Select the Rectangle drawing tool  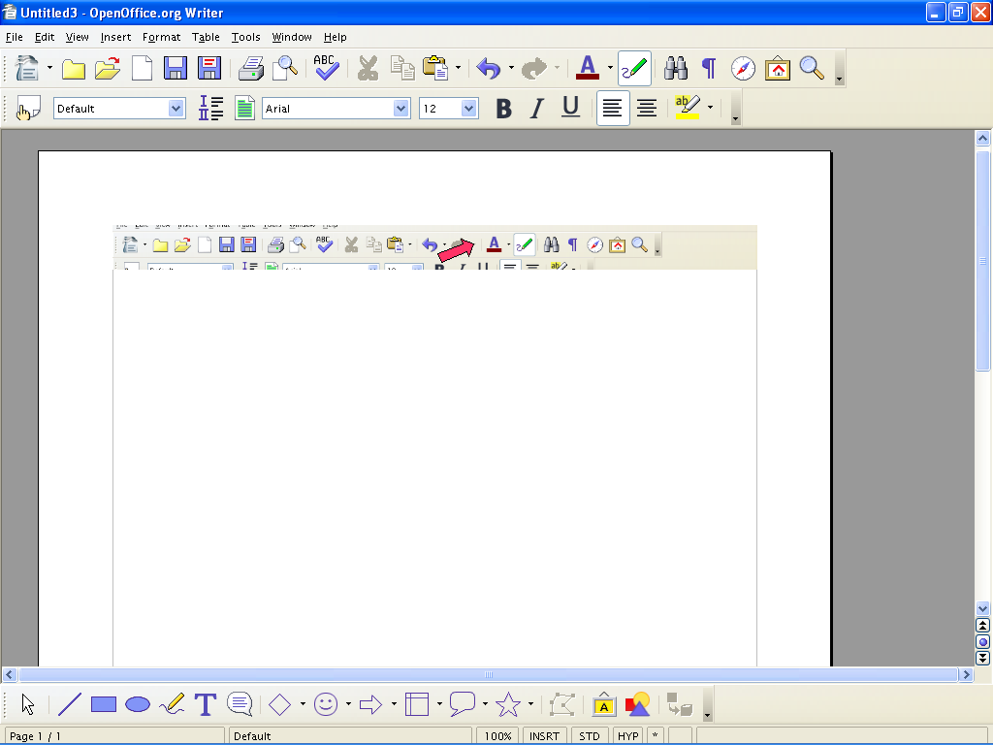[103, 704]
